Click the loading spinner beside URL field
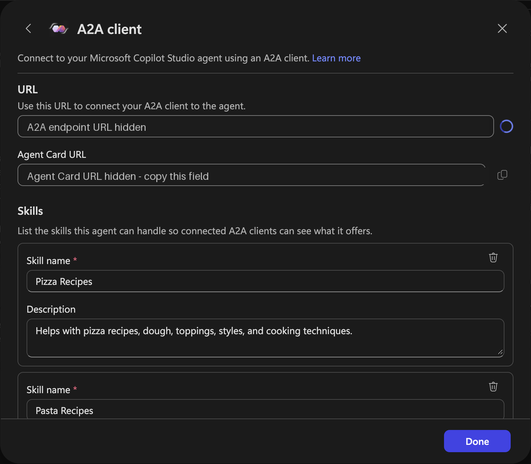 pyautogui.click(x=506, y=127)
